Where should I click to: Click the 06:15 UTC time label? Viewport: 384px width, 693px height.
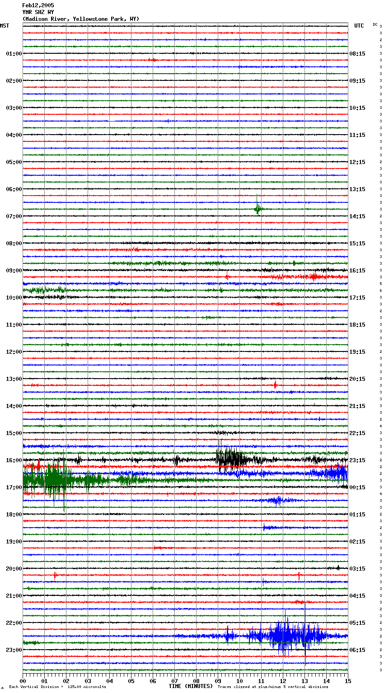(x=357, y=650)
